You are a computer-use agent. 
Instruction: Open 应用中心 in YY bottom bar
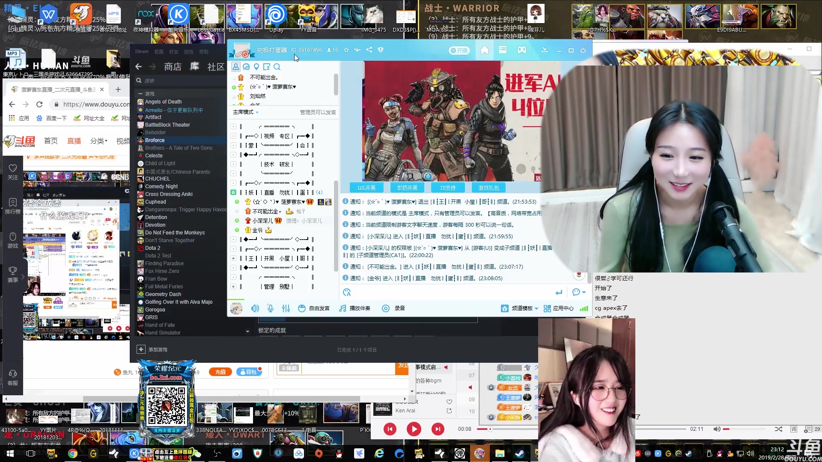[559, 308]
